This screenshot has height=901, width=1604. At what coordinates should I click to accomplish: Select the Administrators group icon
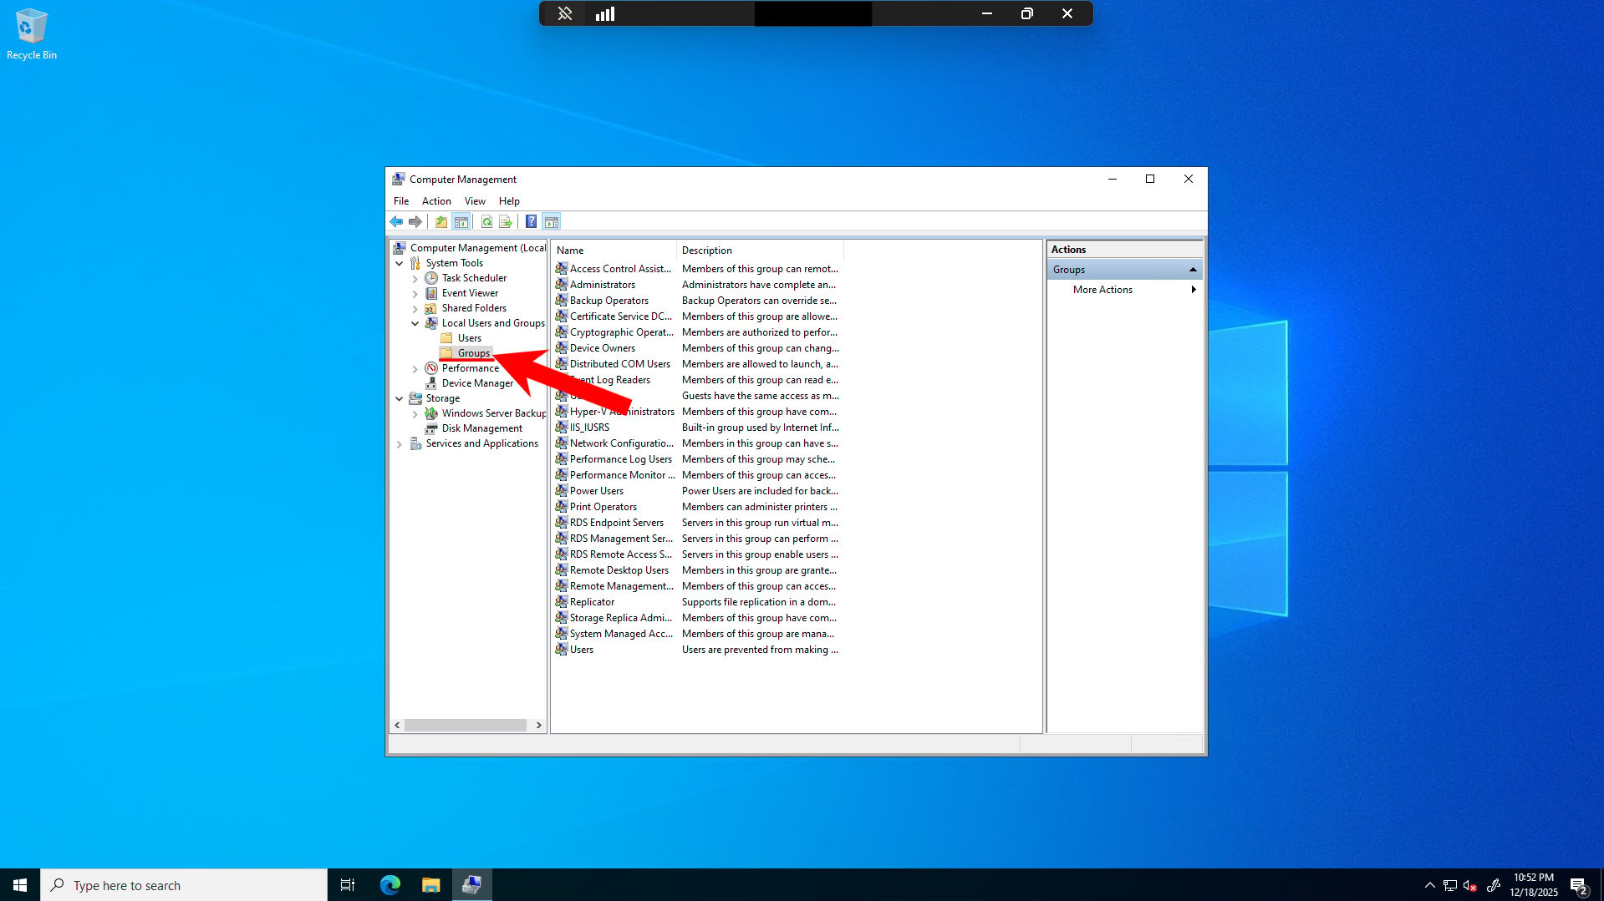[562, 285]
